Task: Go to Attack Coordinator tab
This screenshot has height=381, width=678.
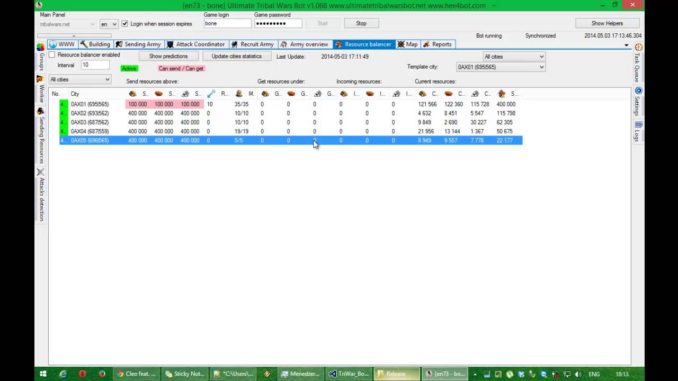Action: click(x=195, y=44)
